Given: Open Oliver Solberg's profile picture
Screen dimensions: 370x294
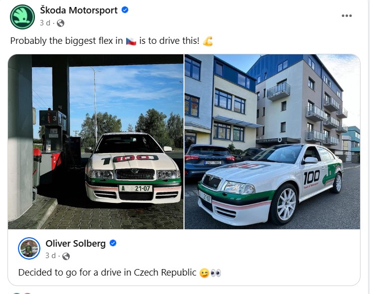Looking at the screenshot, I should coord(29,248).
